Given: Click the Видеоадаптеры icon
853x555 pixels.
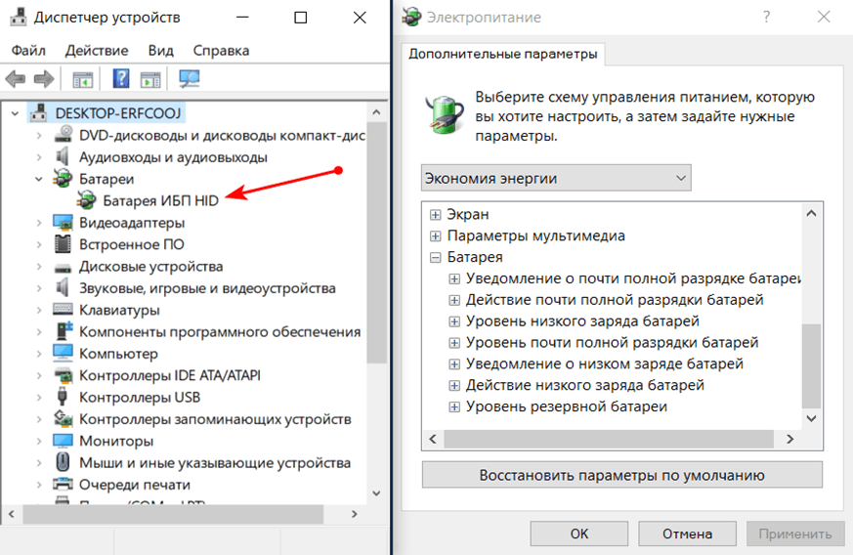Looking at the screenshot, I should pos(64,223).
